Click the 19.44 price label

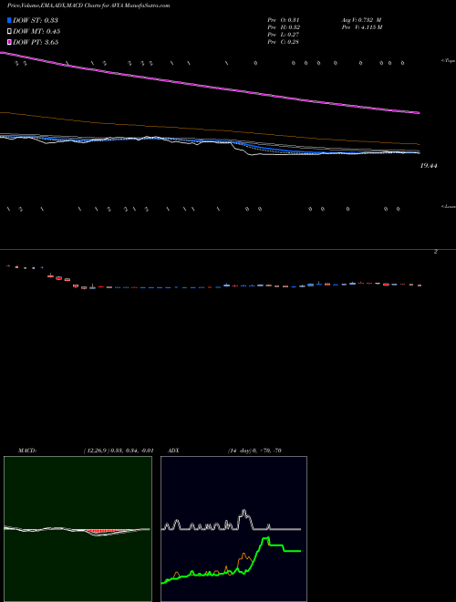(x=429, y=166)
